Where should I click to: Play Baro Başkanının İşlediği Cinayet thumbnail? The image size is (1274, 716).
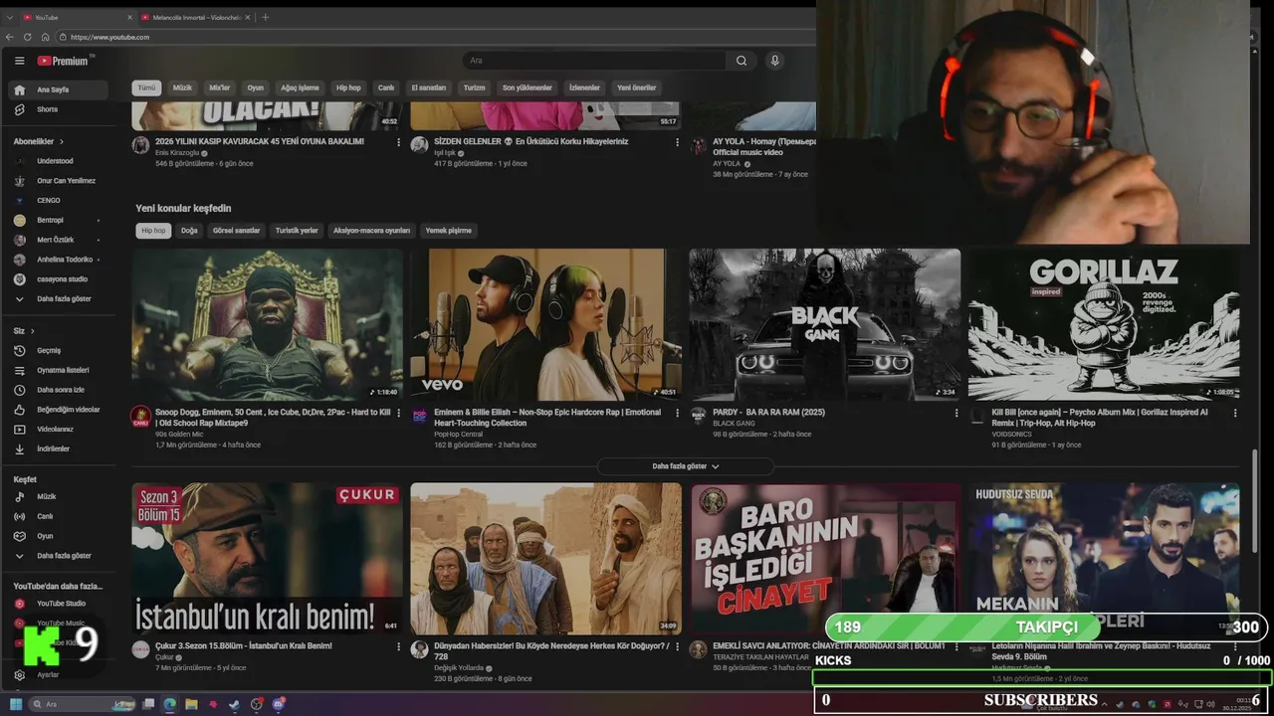coord(824,558)
